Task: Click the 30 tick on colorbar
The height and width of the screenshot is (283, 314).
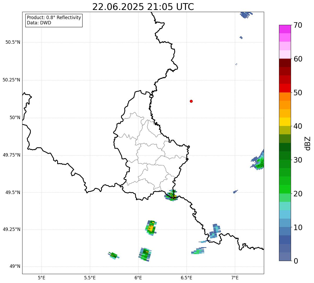Action: point(298,160)
